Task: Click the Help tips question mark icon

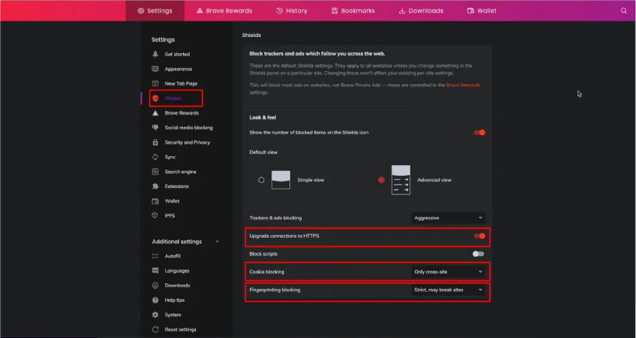Action: tap(155, 300)
